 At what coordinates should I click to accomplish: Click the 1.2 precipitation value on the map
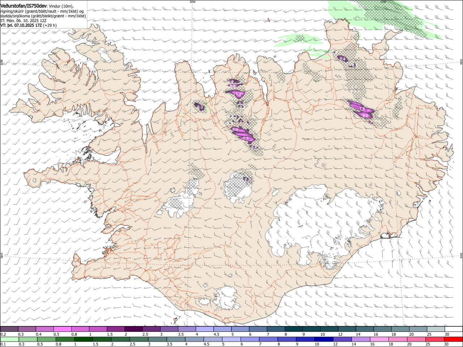click(x=238, y=94)
